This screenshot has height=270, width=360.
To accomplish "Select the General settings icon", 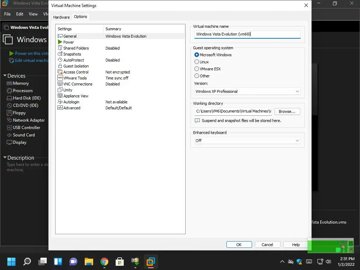I will click(60, 36).
